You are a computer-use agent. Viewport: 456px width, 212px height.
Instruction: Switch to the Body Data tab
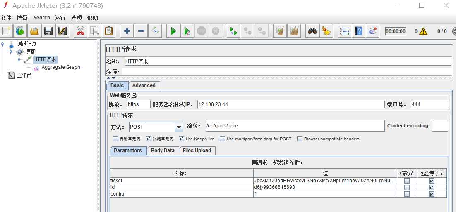163,151
